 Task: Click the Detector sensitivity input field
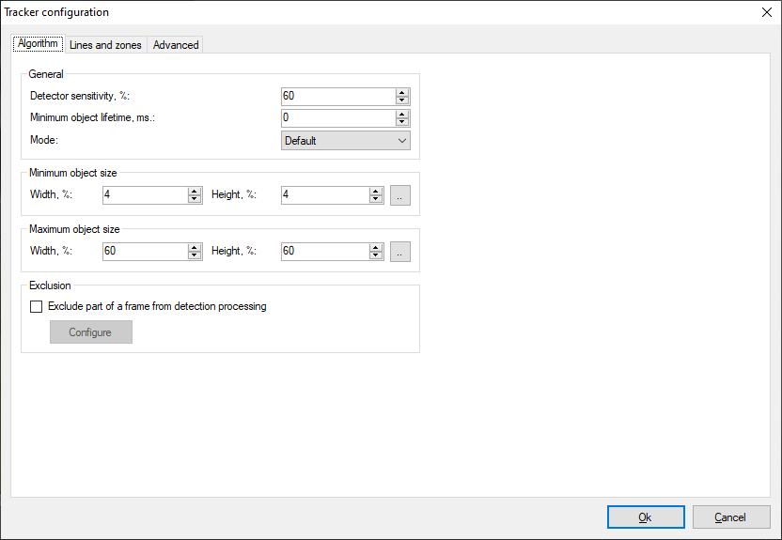(x=336, y=97)
